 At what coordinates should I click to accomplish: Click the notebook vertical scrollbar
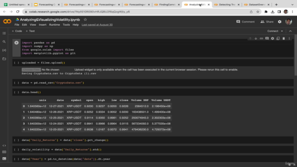(296, 55)
